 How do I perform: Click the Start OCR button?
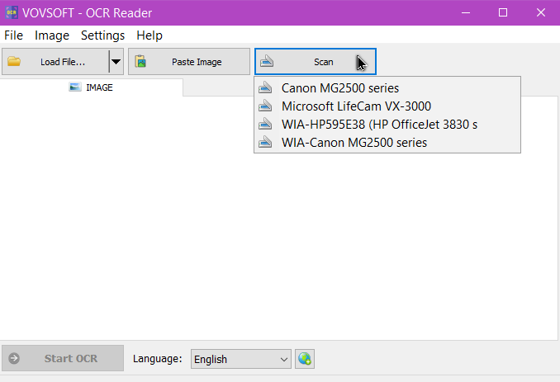(x=63, y=358)
